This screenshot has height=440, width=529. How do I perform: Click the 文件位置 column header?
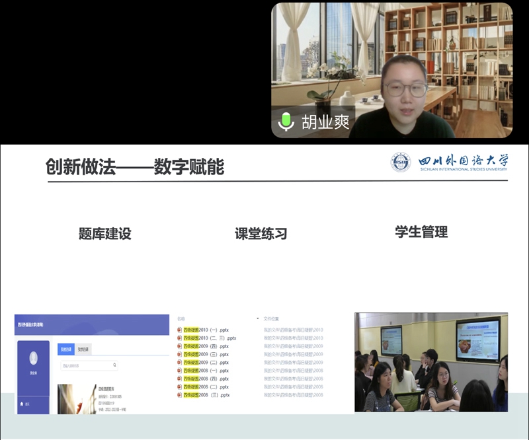pyautogui.click(x=271, y=318)
